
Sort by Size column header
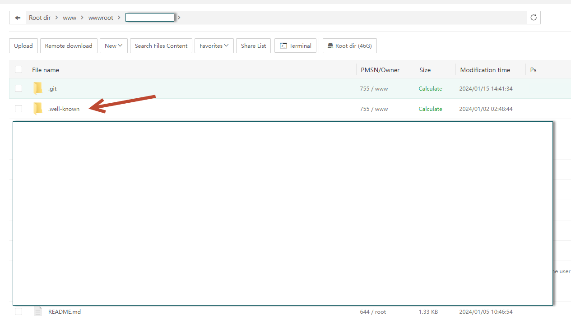click(425, 70)
